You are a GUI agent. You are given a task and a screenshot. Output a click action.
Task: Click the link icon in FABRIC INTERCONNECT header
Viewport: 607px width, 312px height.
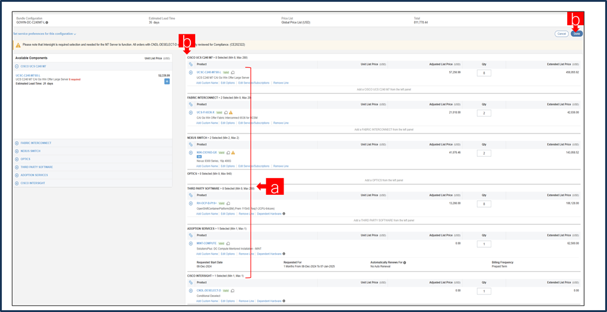191,105
